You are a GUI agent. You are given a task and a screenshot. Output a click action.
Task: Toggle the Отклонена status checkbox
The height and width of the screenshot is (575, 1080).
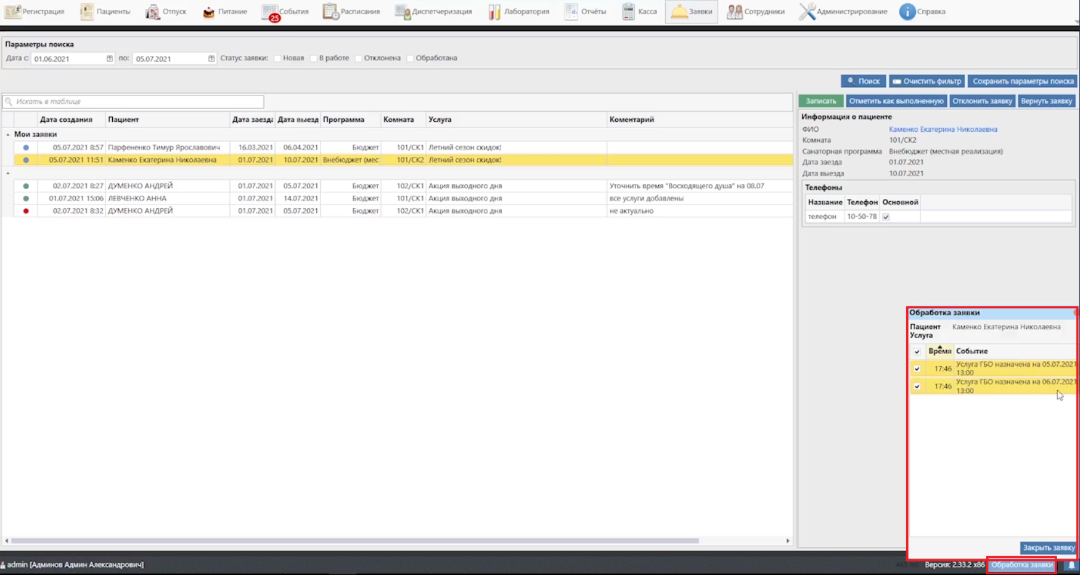(x=359, y=58)
